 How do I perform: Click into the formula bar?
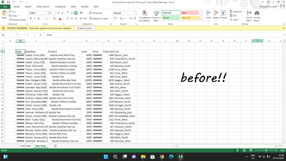pyautogui.click(x=164, y=35)
